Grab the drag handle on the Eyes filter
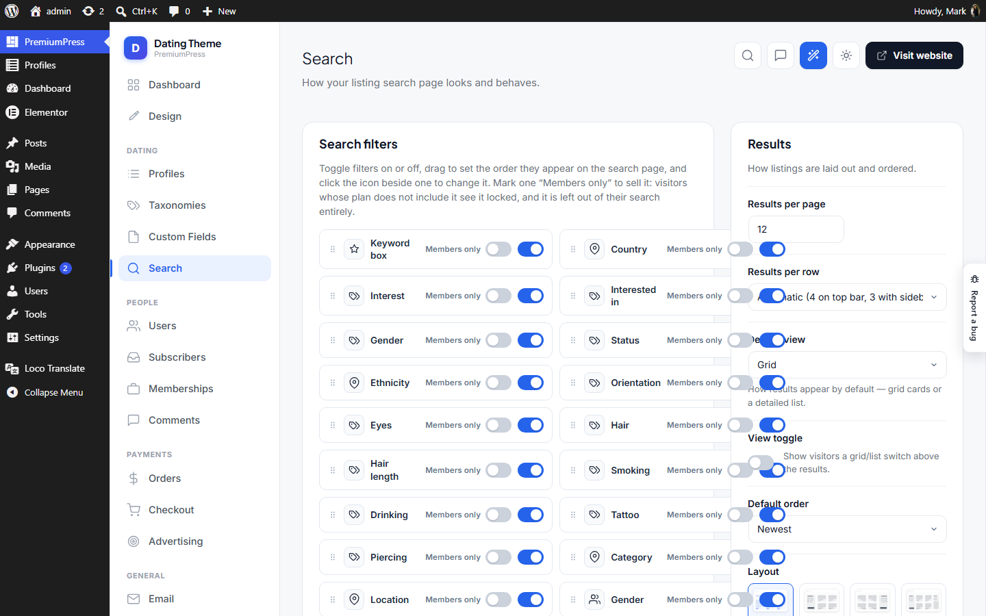Screen dimensions: 986x616 point(333,425)
